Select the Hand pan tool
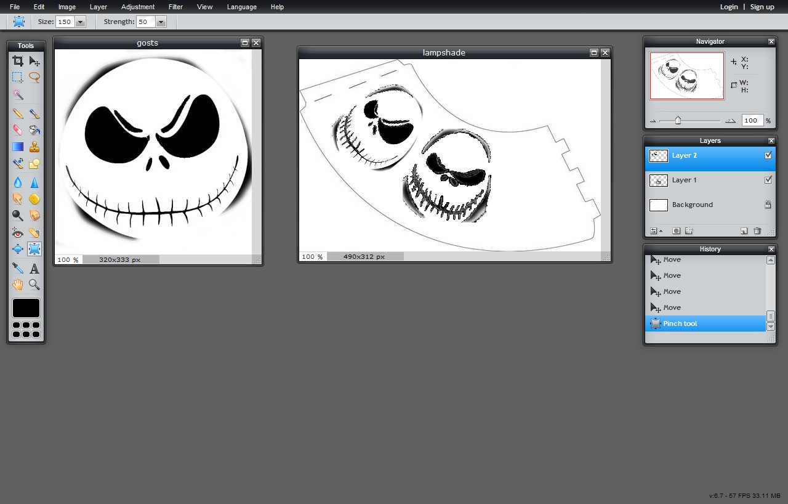 coord(18,285)
